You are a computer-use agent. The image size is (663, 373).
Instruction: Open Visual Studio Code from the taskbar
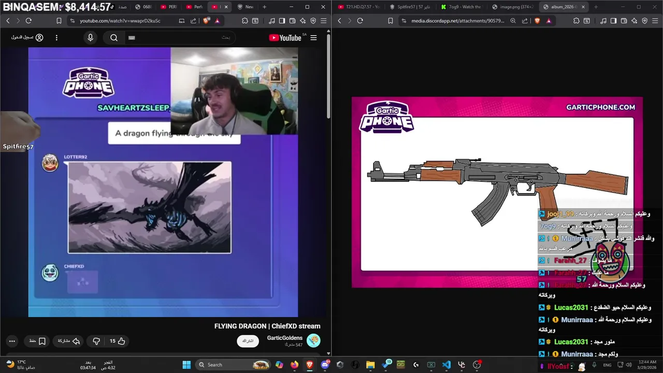(446, 365)
